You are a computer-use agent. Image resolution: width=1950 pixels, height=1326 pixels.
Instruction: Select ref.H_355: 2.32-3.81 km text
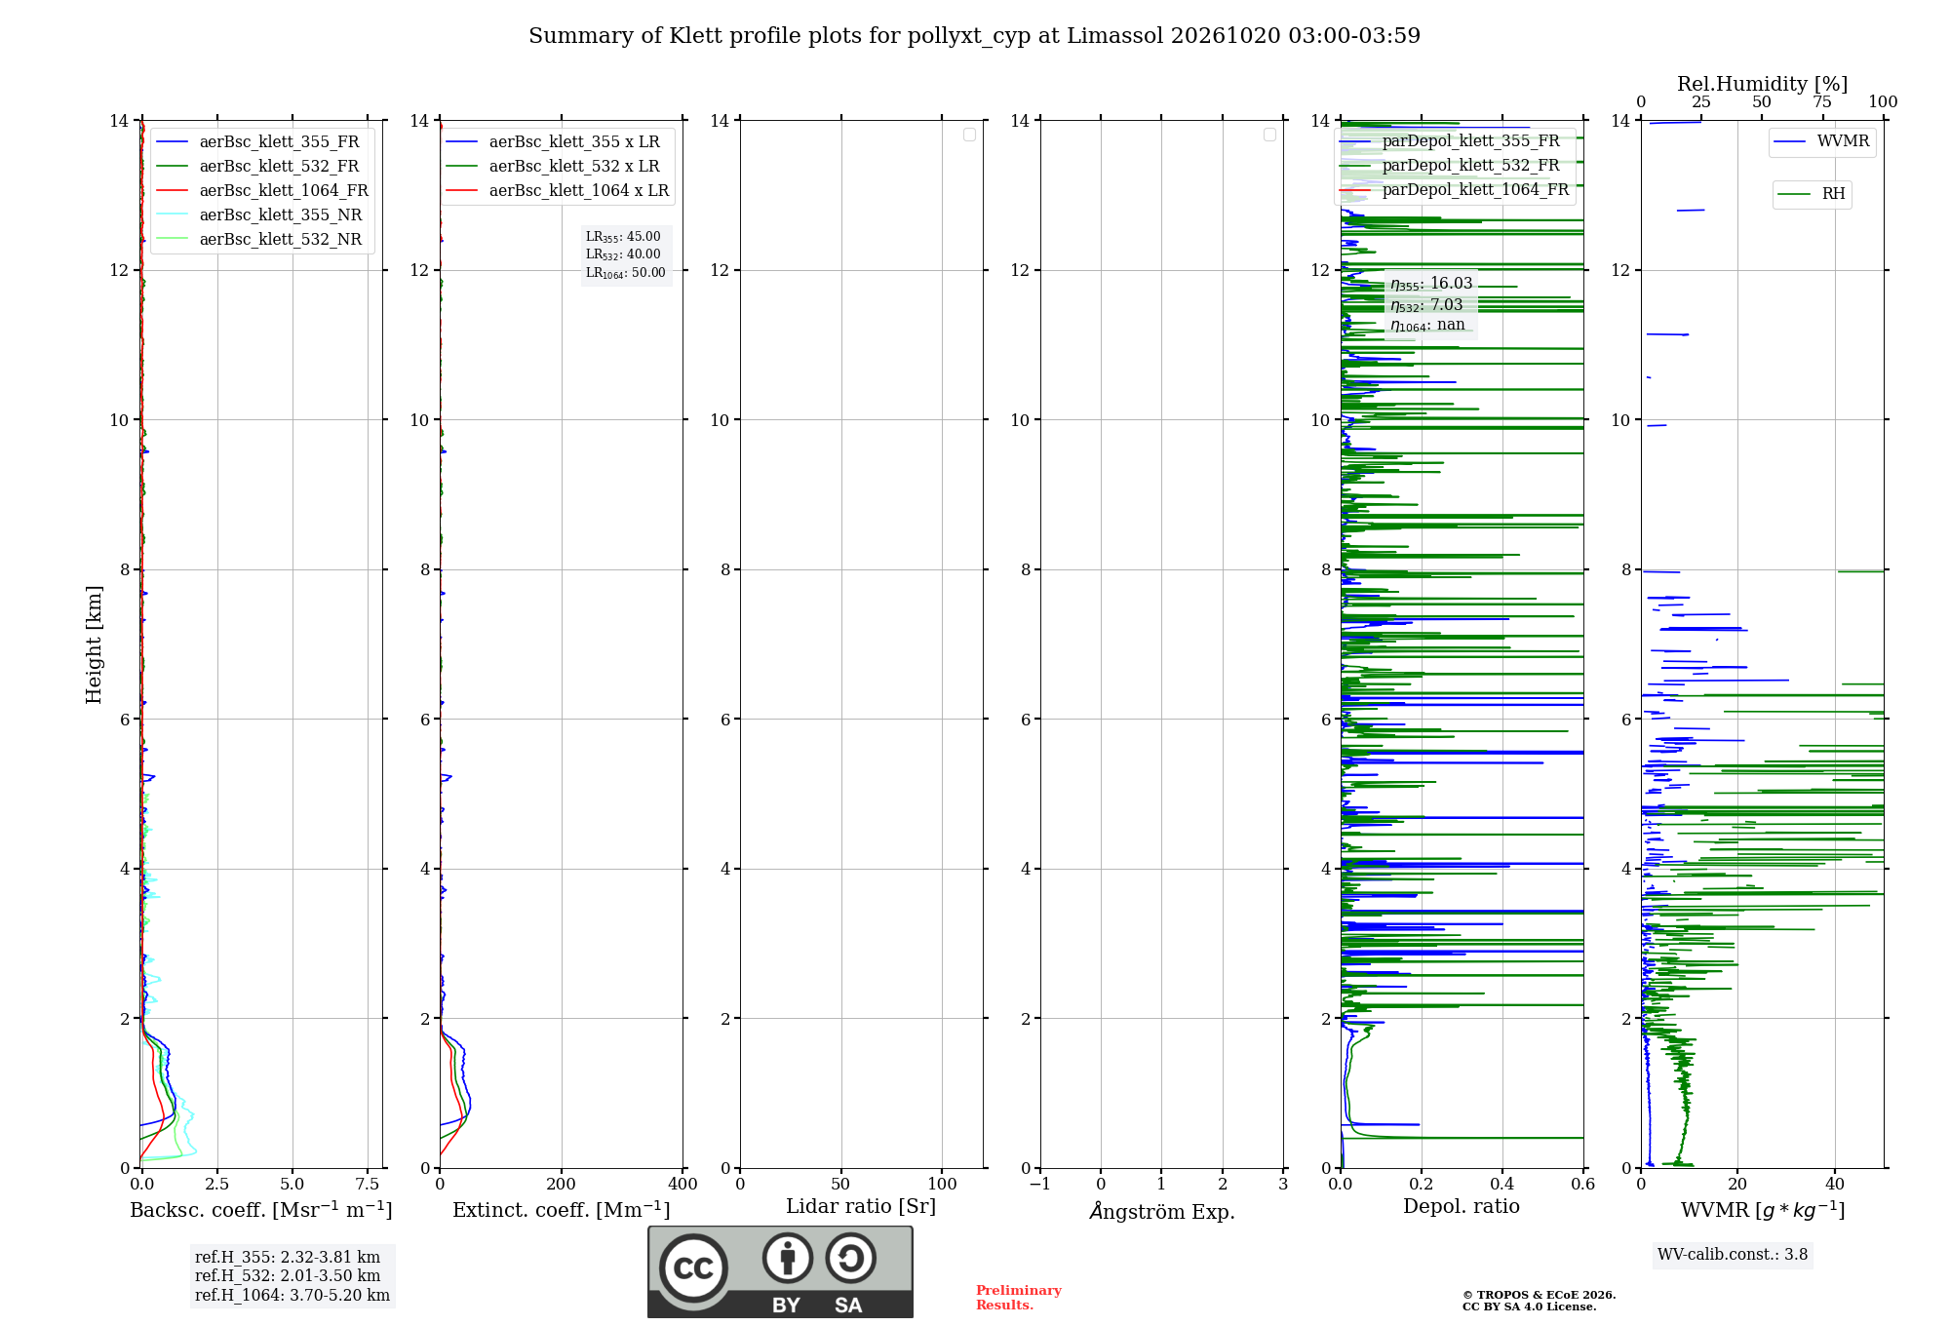[x=288, y=1258]
